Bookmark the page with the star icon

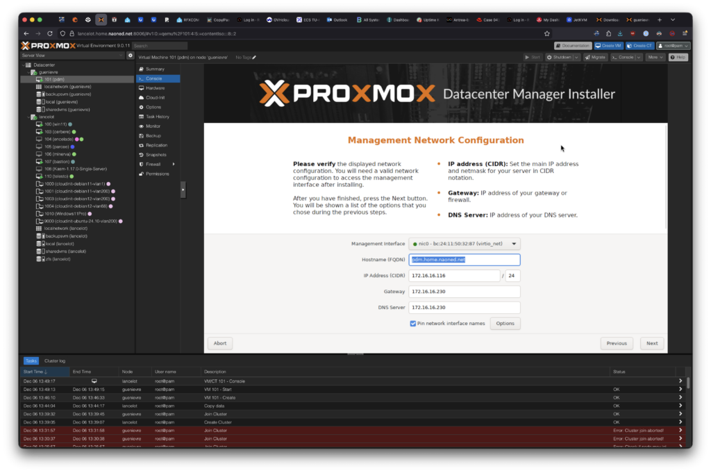tap(546, 33)
